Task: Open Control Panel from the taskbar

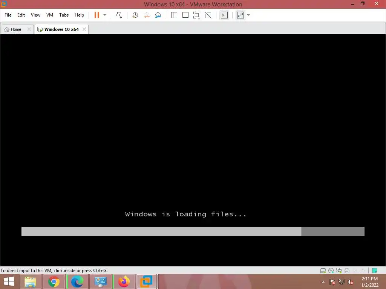Action: tap(100, 281)
